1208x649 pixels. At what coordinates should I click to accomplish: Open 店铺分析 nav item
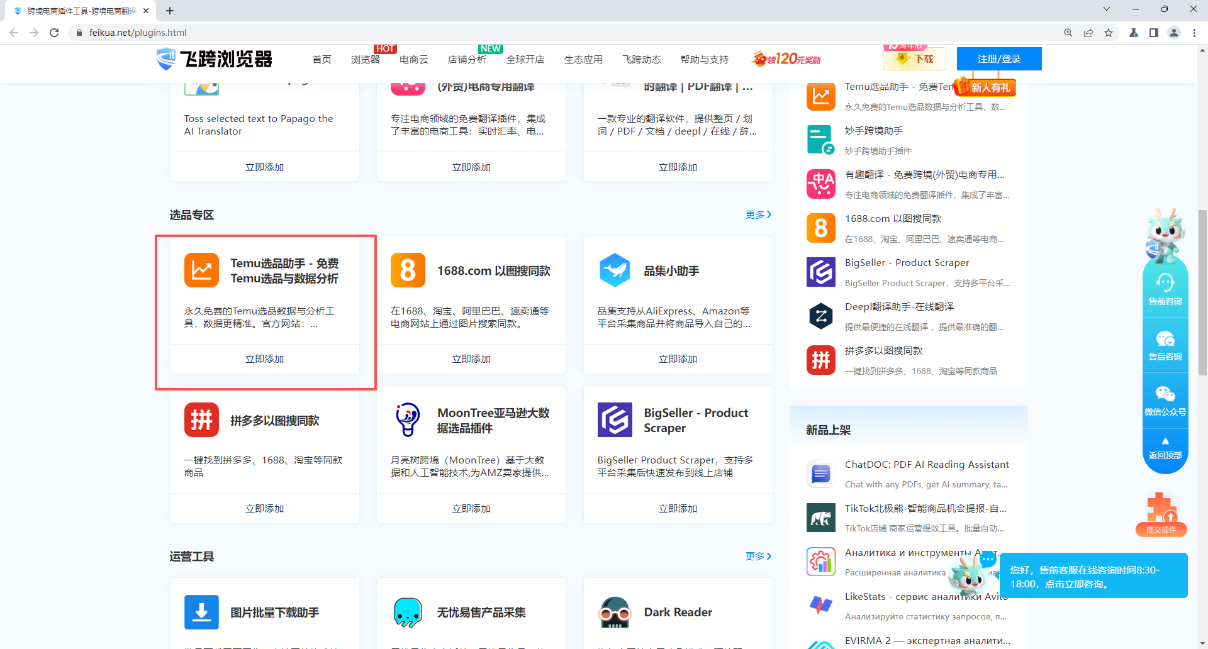click(467, 59)
